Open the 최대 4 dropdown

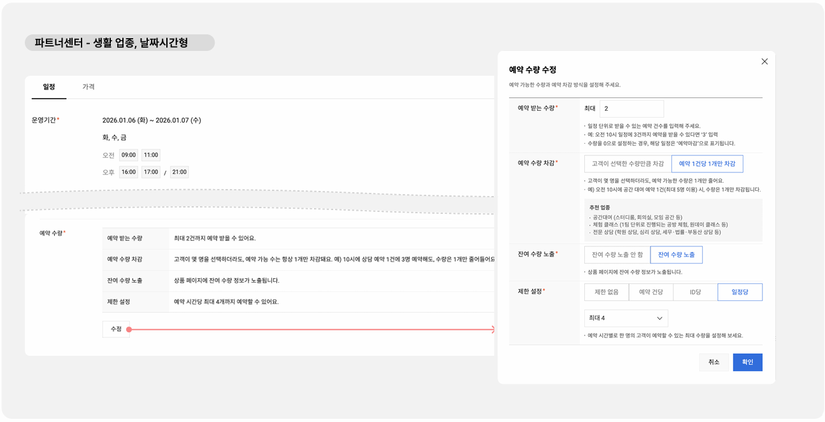tap(626, 318)
